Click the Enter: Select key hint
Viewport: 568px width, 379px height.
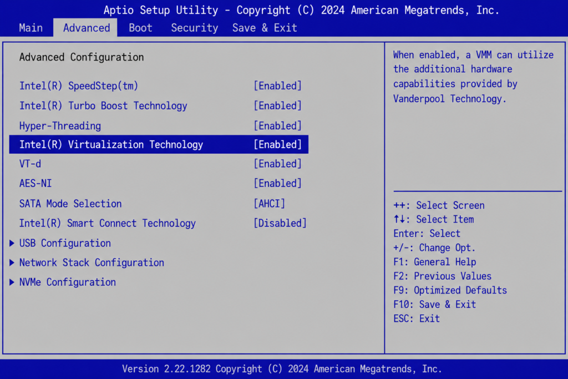click(x=427, y=234)
